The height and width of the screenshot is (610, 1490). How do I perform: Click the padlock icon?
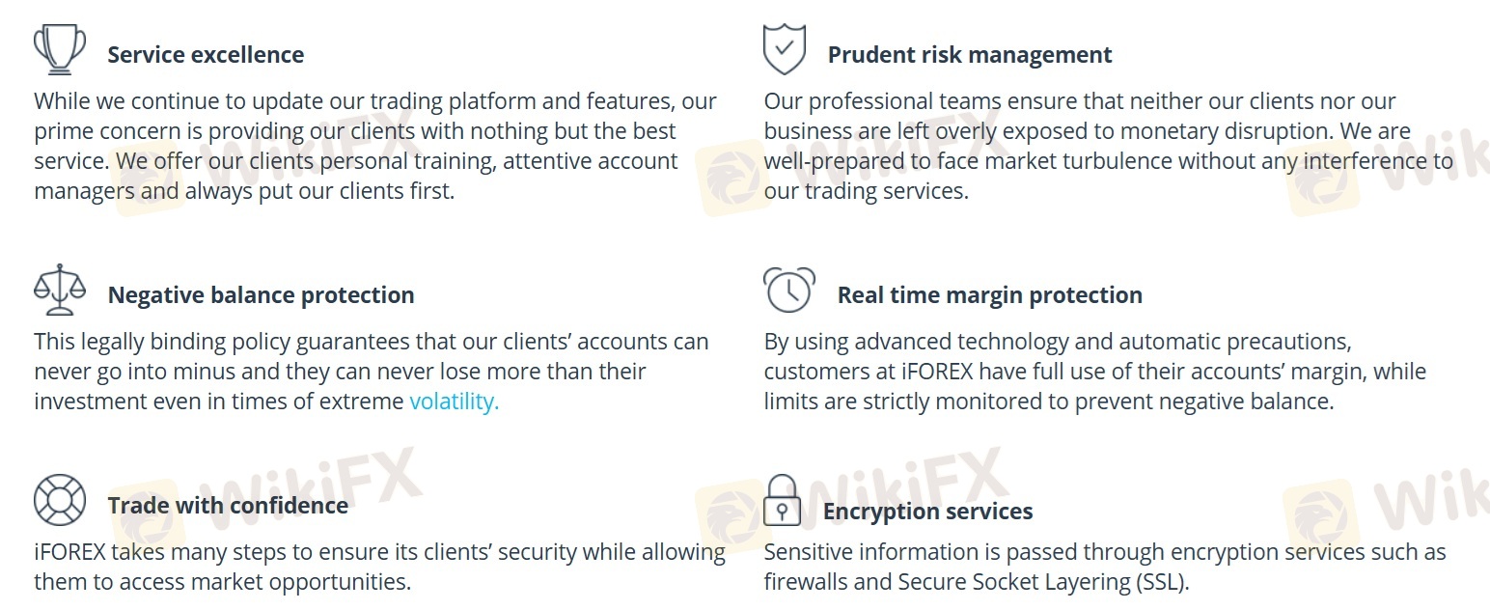coord(783,500)
